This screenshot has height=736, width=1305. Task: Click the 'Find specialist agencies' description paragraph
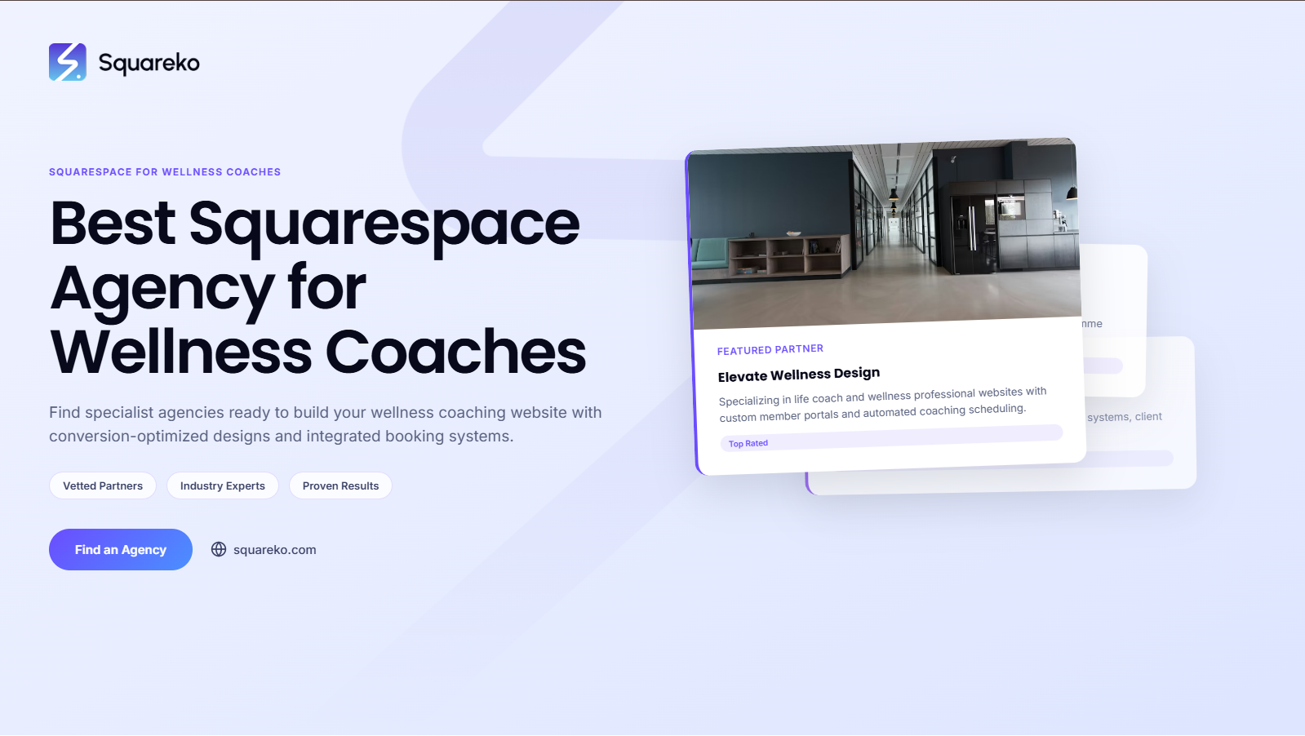coord(326,424)
